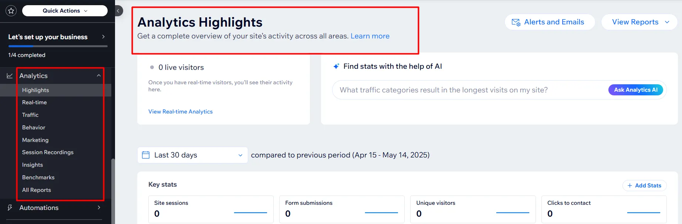
Task: Open the View Real-time Analytics link
Action: 180,112
